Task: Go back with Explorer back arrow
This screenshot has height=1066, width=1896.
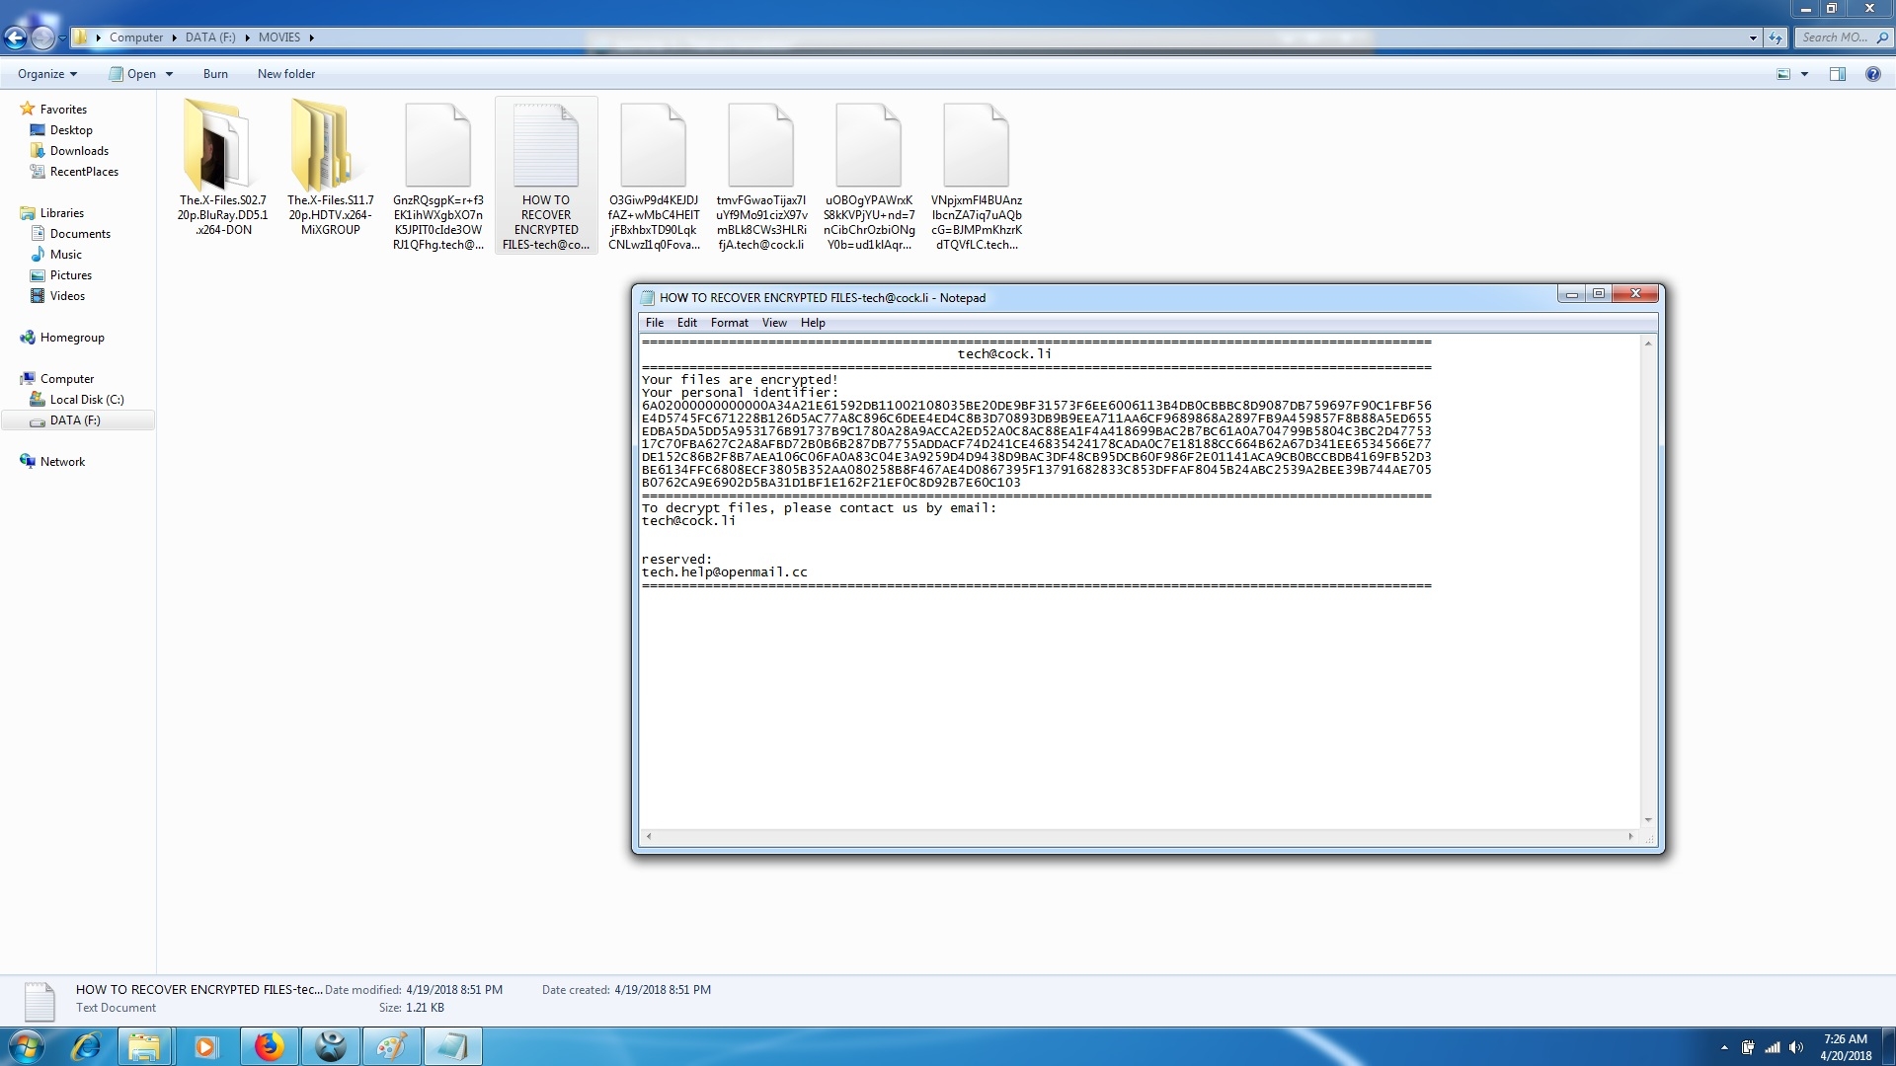Action: tap(15, 38)
